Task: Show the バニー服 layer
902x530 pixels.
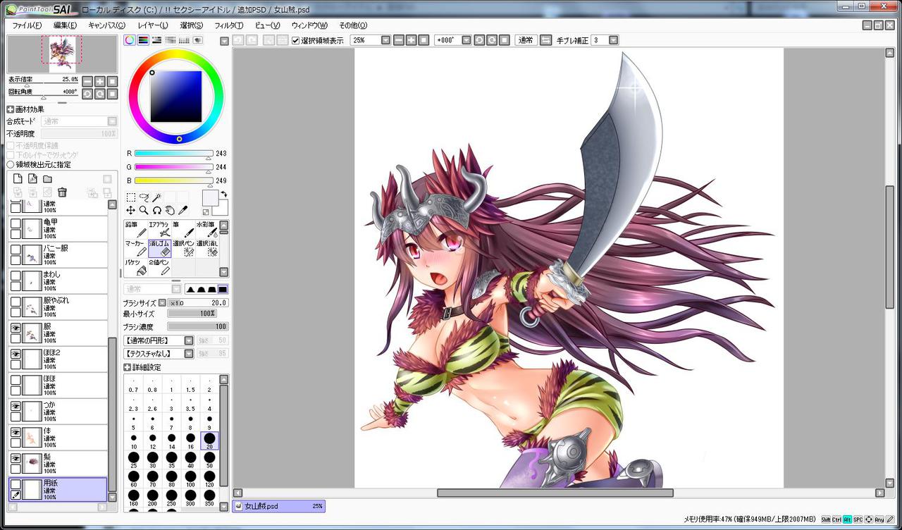Action: coord(16,249)
